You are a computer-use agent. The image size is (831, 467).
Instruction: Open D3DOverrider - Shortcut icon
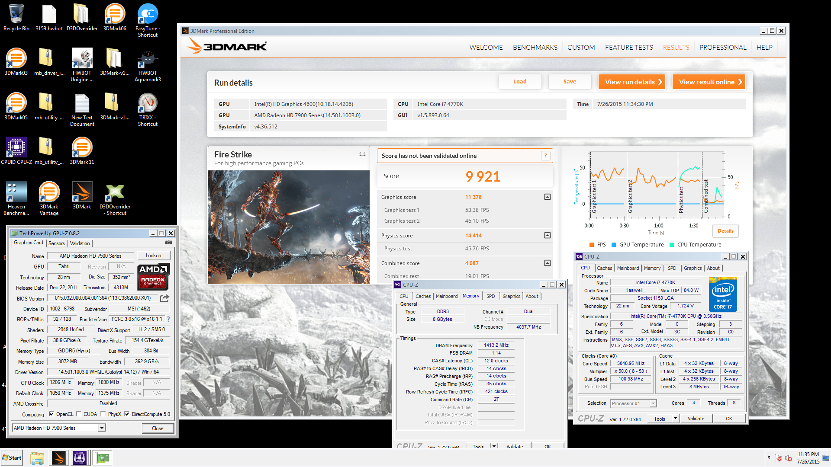(x=115, y=198)
